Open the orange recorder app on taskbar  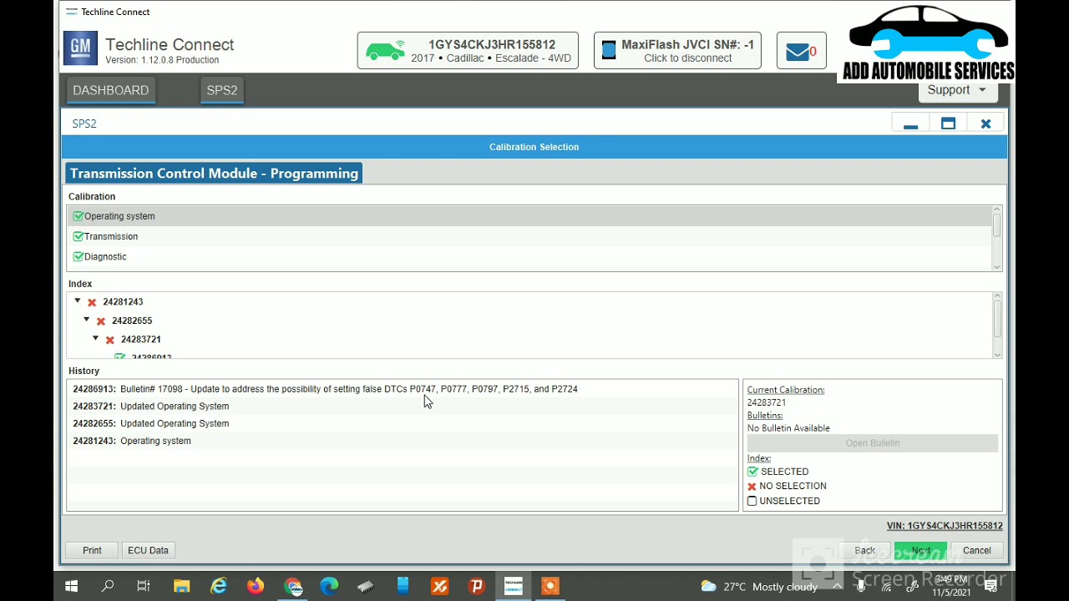[x=550, y=586]
